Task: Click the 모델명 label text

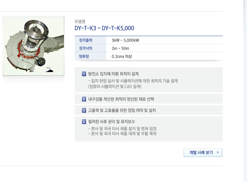Action: [x=80, y=21]
